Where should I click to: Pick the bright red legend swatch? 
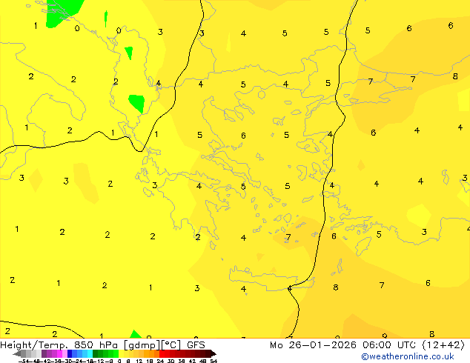coord(162,354)
